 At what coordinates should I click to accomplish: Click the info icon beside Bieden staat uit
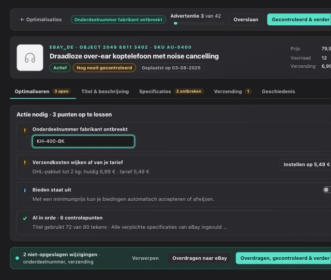coord(25,190)
